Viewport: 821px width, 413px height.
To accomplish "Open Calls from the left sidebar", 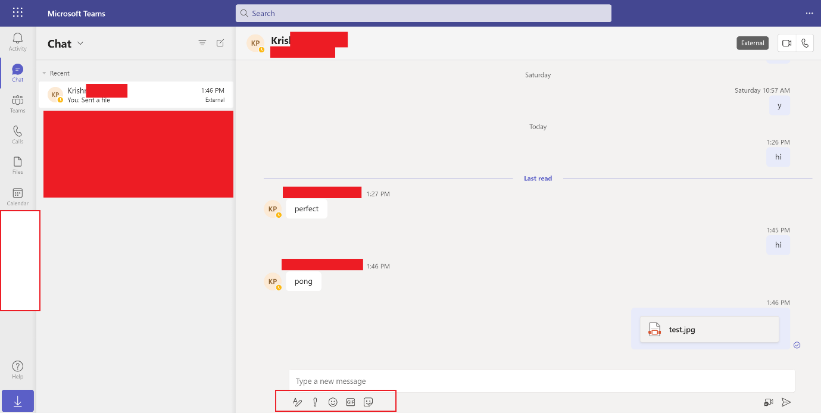I will (18, 134).
